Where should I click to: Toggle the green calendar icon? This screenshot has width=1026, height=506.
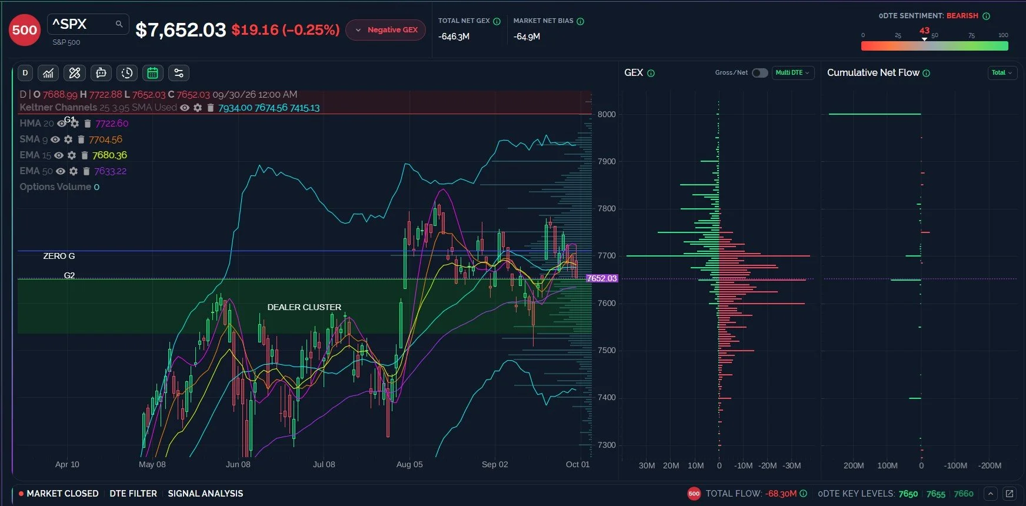pos(152,73)
